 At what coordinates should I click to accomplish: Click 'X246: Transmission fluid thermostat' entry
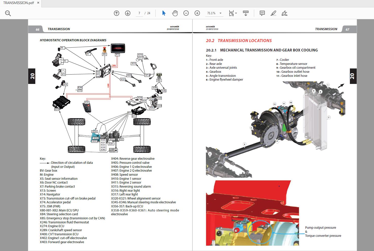pos(64,222)
